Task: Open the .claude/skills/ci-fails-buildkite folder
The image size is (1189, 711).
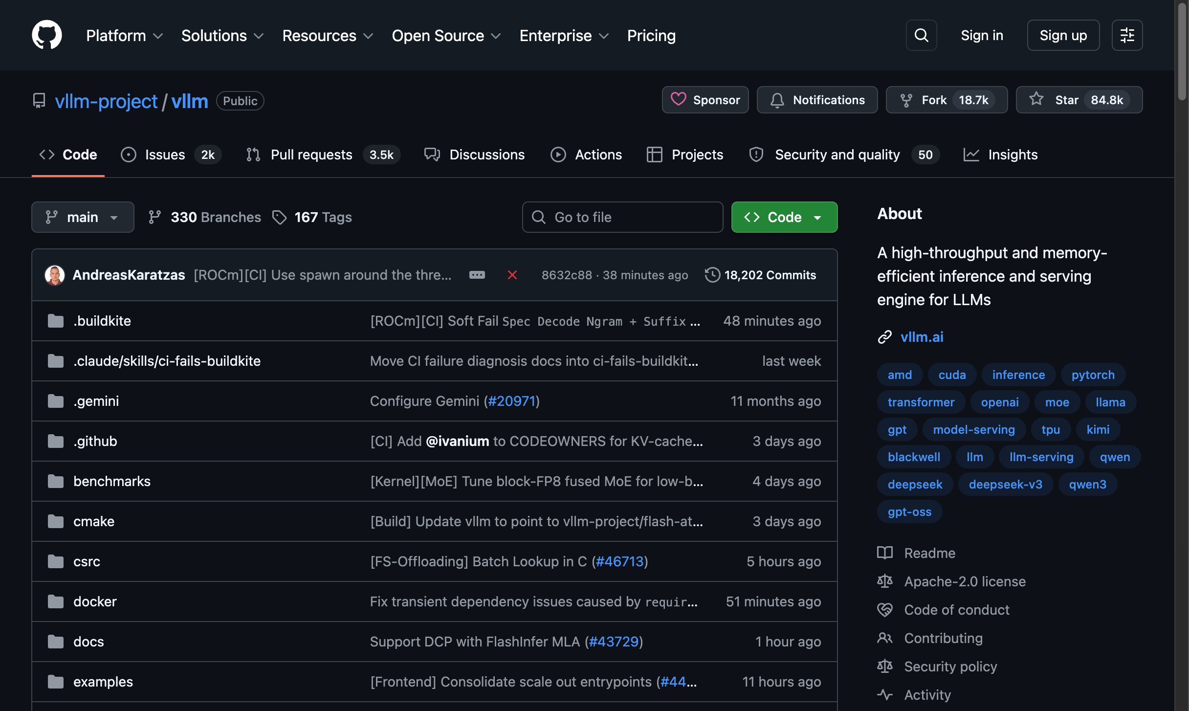Action: 167,361
